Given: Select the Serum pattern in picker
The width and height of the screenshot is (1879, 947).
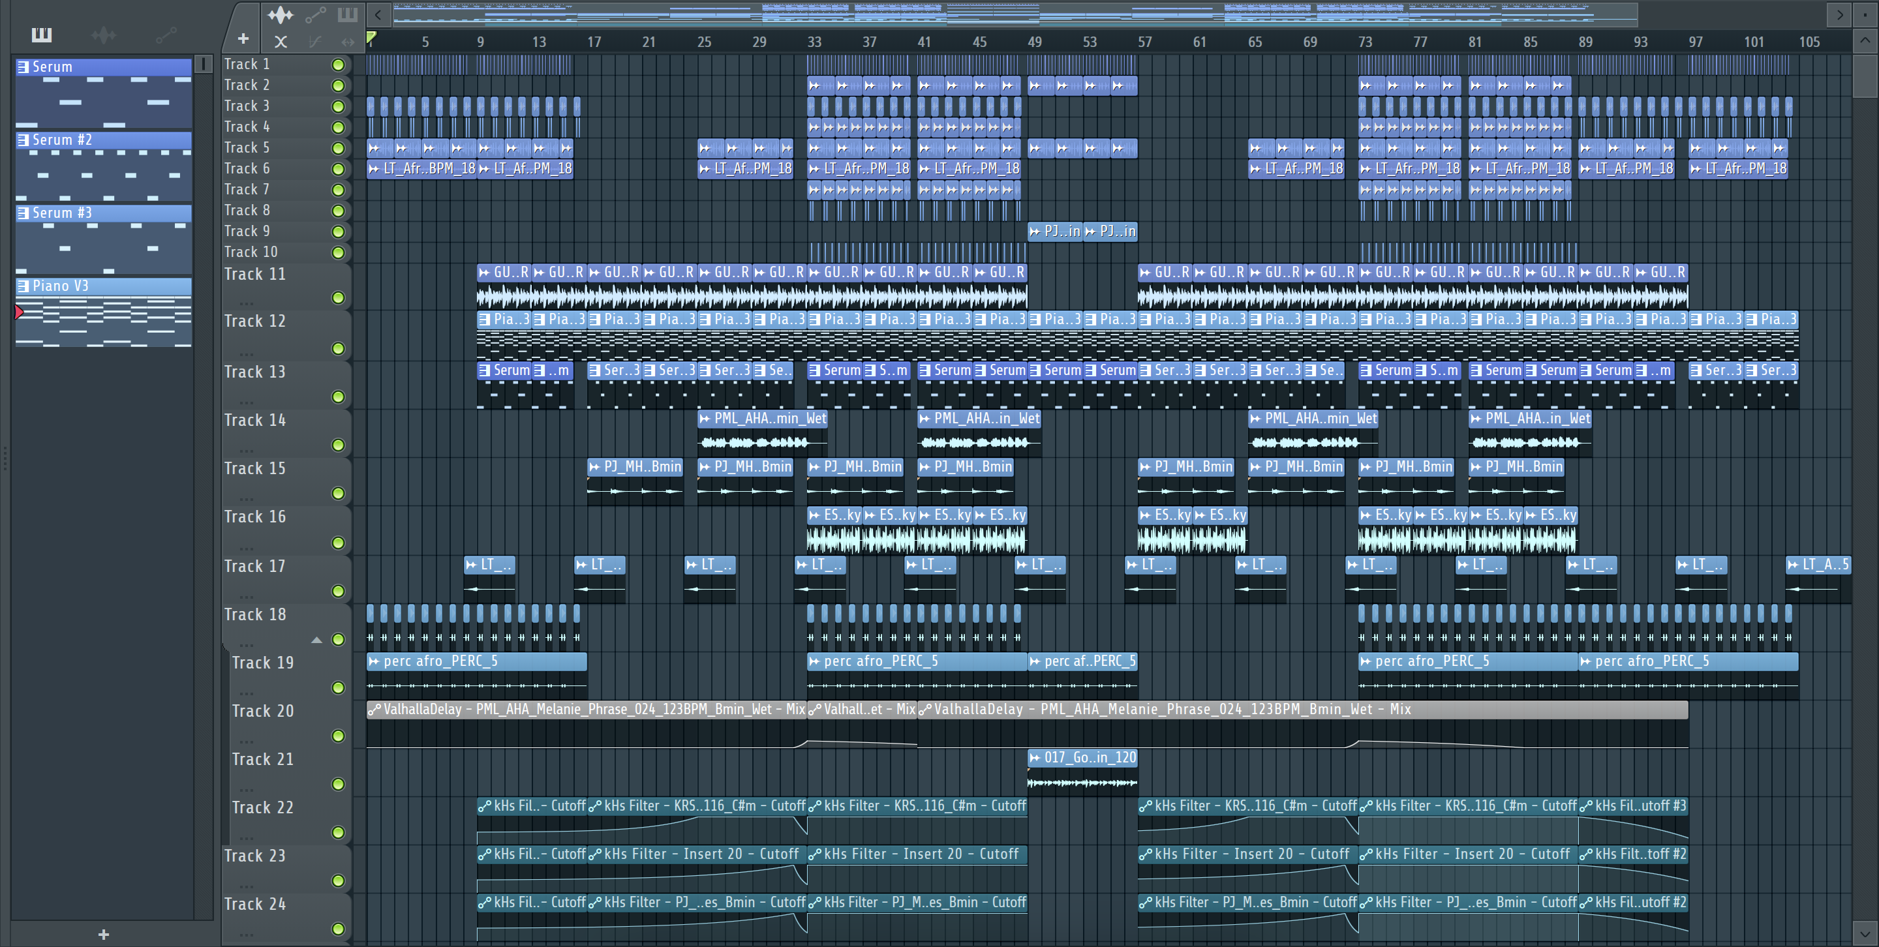Looking at the screenshot, I should [x=104, y=93].
